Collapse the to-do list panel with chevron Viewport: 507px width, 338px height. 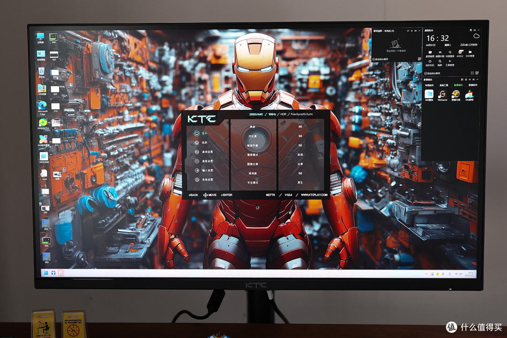click(419, 31)
